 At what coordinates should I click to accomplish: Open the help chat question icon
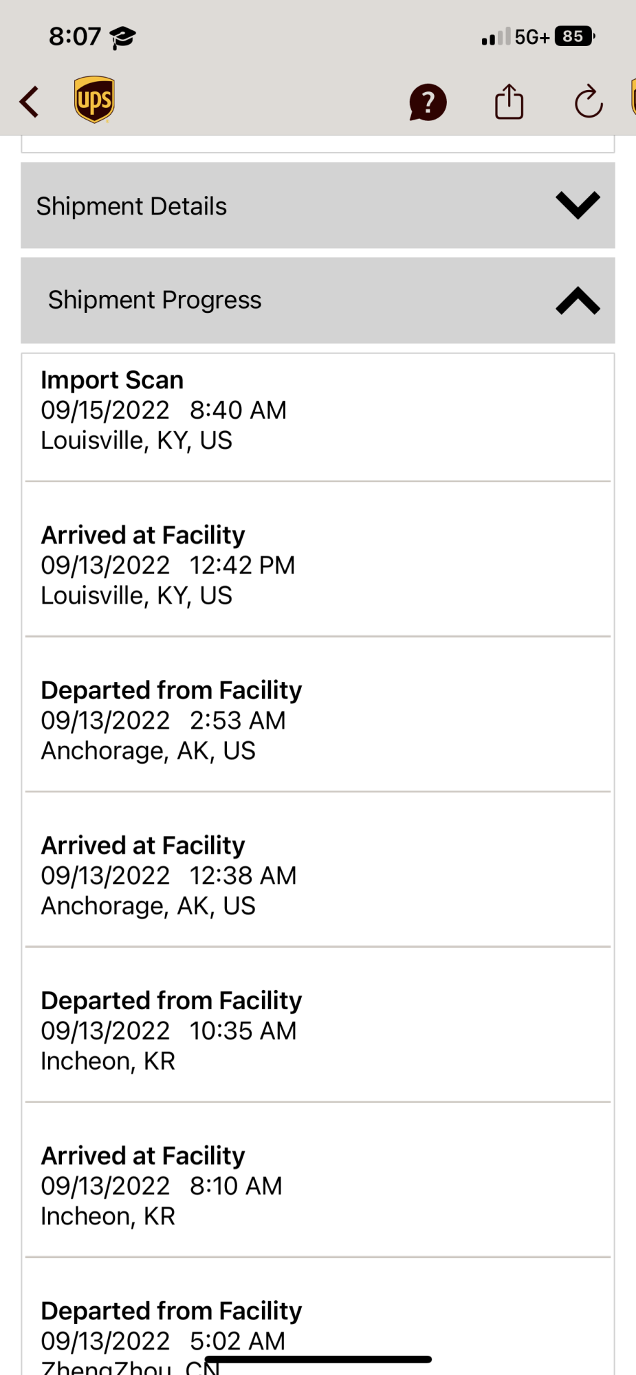point(428,102)
